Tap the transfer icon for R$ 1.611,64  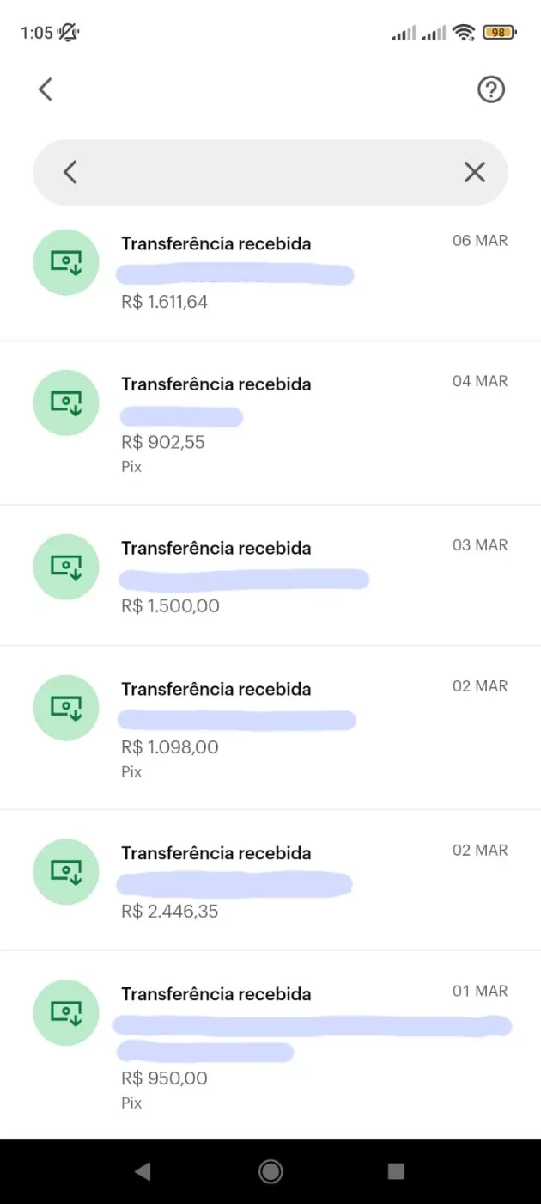tap(66, 262)
